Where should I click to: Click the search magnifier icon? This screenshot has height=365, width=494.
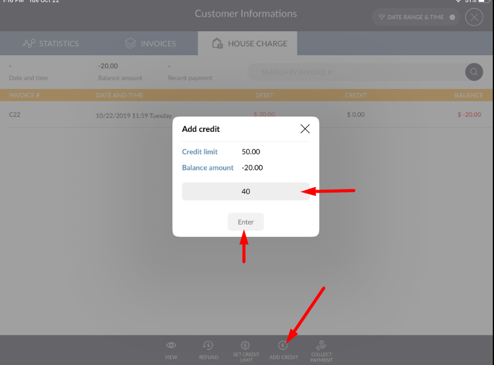click(474, 72)
